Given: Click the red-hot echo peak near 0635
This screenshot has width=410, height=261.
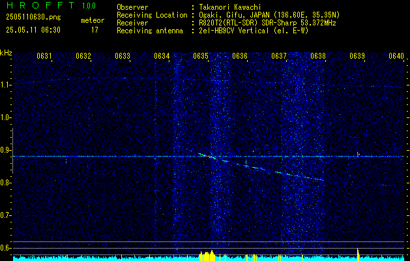Looking at the screenshot, I should pos(207,156).
